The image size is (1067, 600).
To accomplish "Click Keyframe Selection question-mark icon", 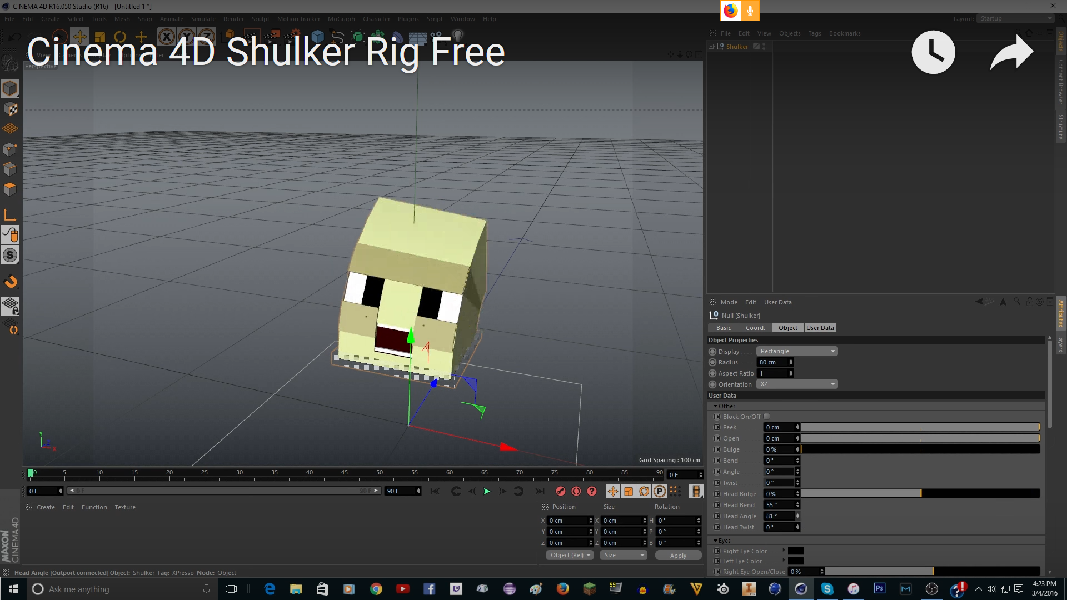I will click(x=592, y=491).
